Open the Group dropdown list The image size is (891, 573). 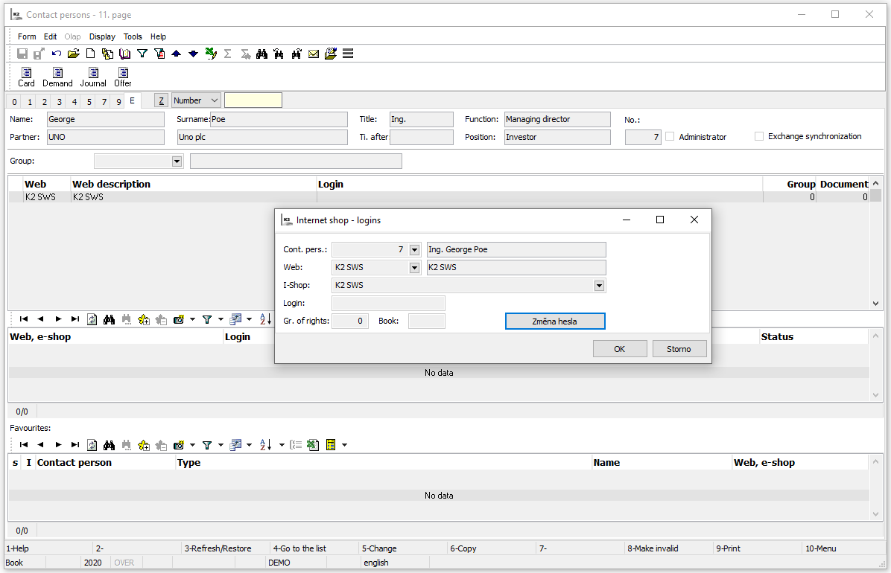(x=177, y=161)
